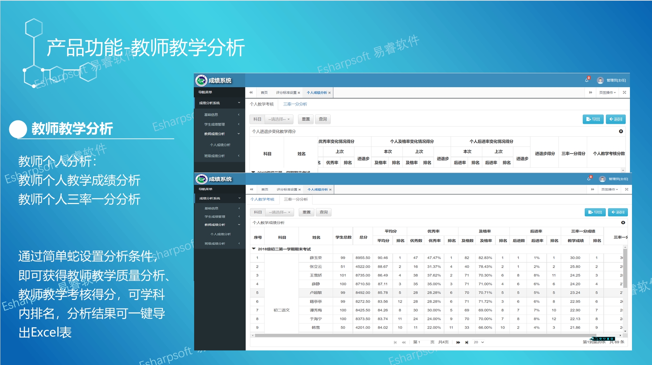Image resolution: width=652 pixels, height=365 pixels.
Task: Click the 查询 query button
Action: point(323,212)
